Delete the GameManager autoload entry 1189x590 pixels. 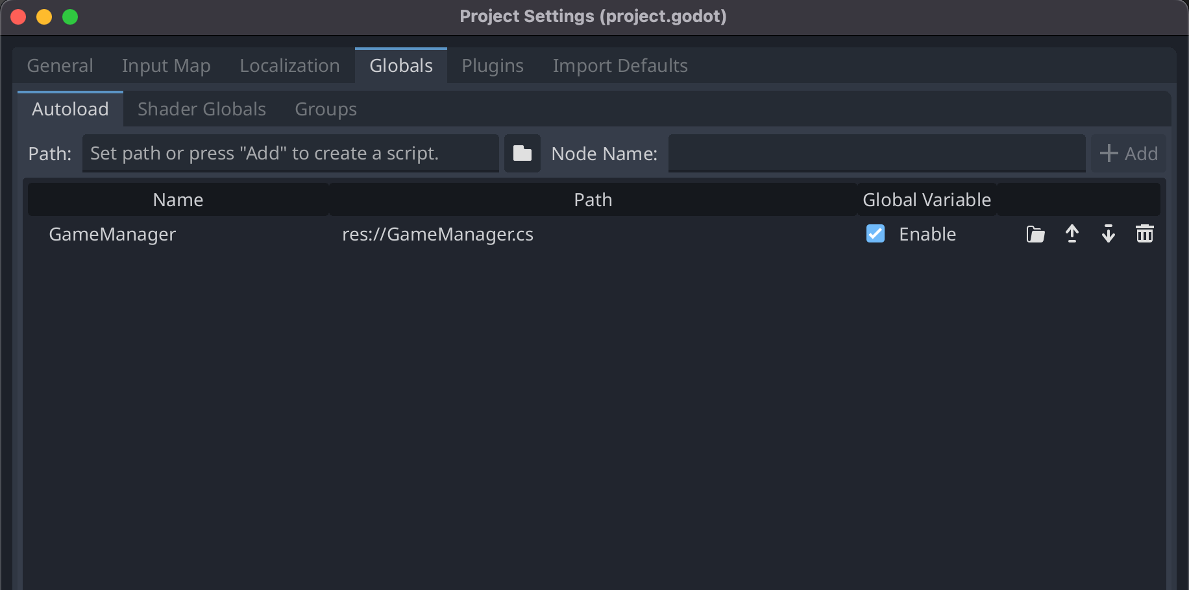(1144, 234)
